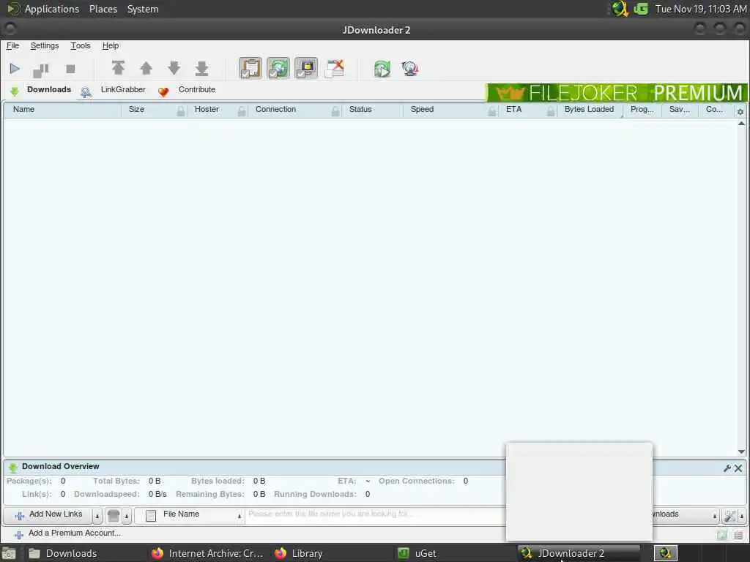Open table column settings gear
Viewport: 750px width, 562px height.
coord(740,112)
